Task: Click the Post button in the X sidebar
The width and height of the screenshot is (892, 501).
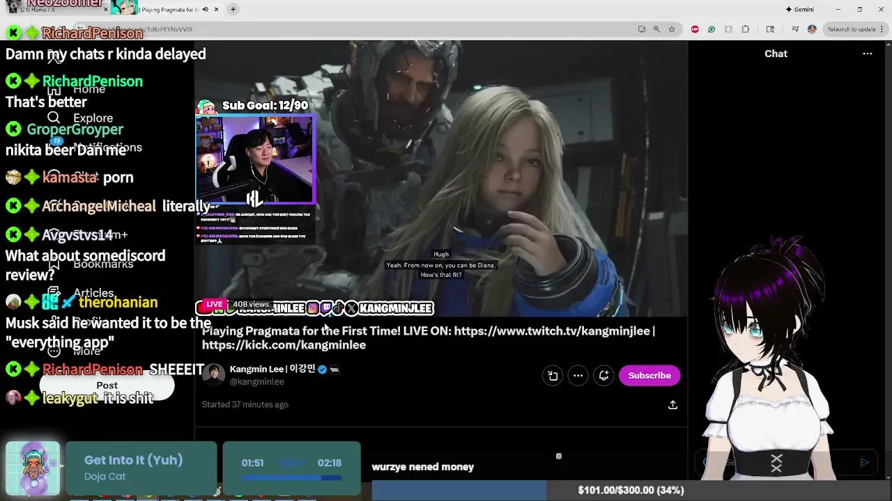Action: click(x=107, y=385)
